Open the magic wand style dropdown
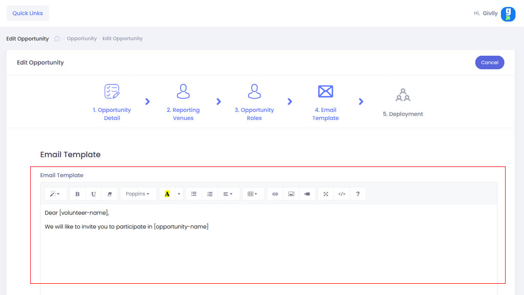 pos(55,194)
